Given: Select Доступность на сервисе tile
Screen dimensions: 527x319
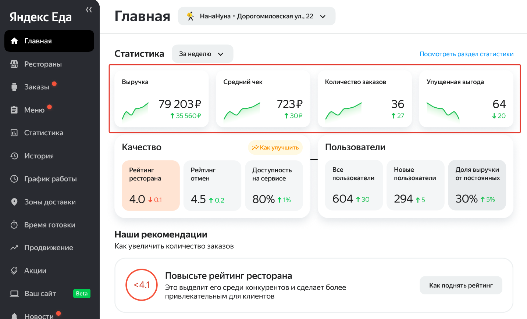Looking at the screenshot, I should tap(274, 185).
